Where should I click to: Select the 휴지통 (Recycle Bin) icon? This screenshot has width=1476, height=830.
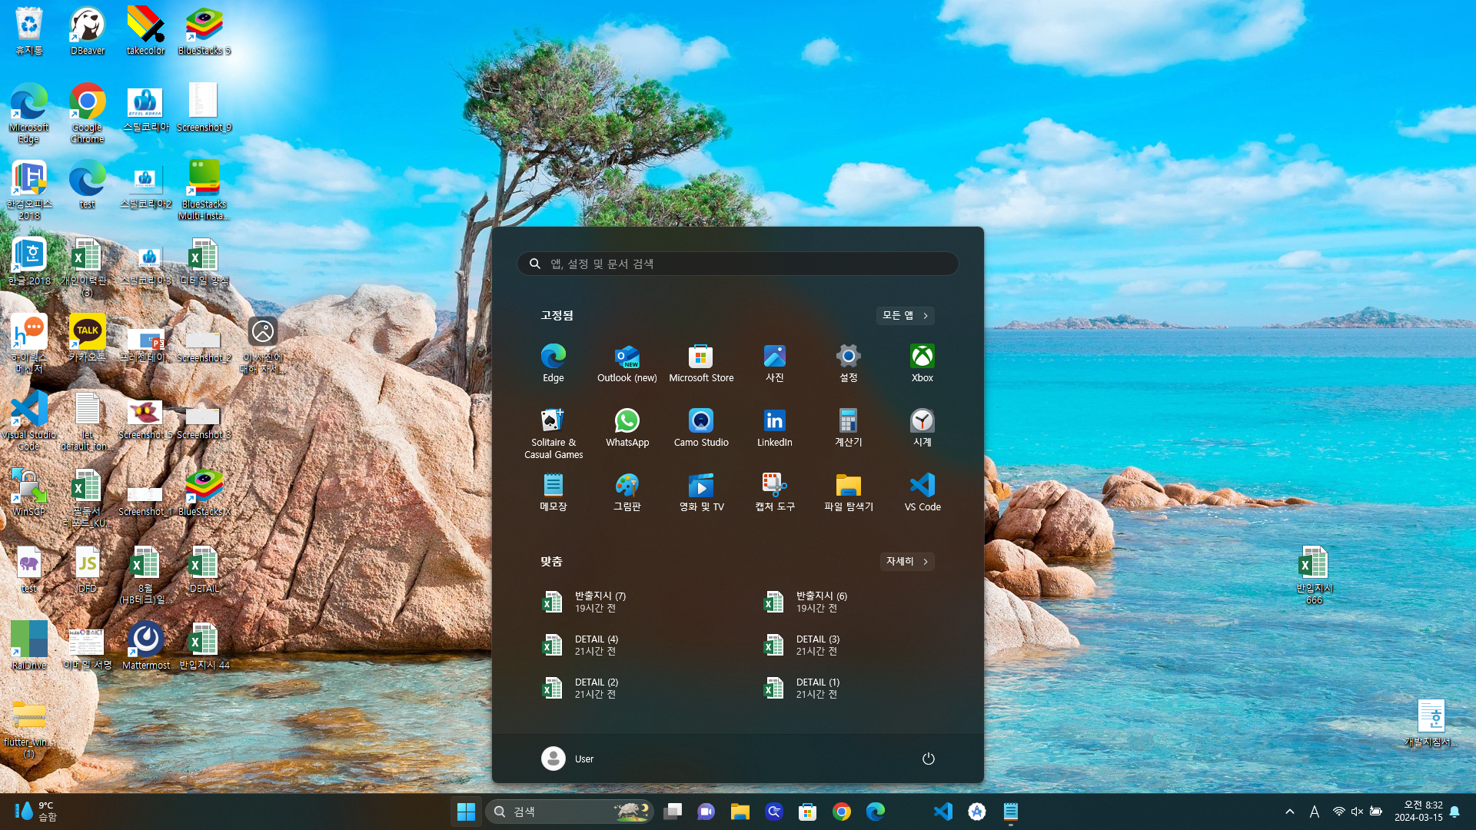click(29, 31)
